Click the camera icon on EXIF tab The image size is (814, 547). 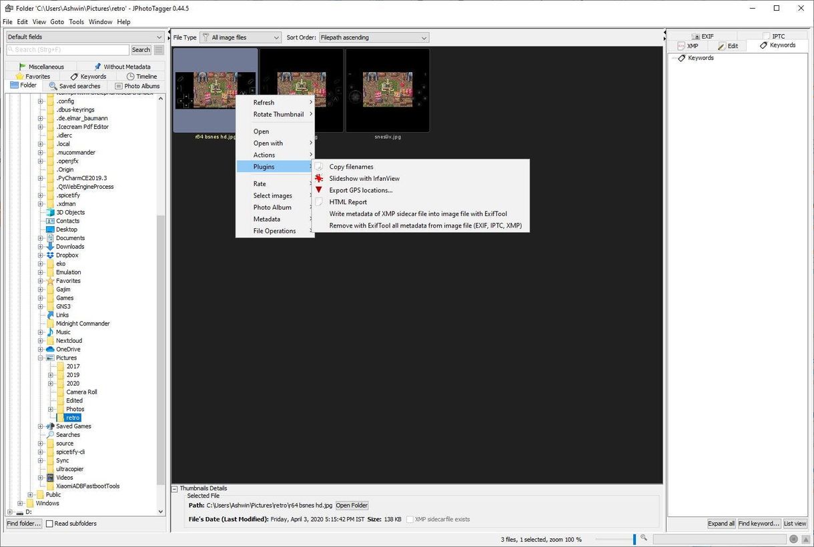pyautogui.click(x=695, y=37)
